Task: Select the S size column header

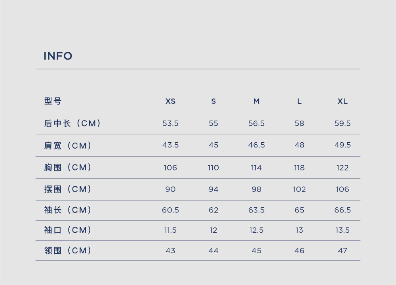Action: (213, 101)
